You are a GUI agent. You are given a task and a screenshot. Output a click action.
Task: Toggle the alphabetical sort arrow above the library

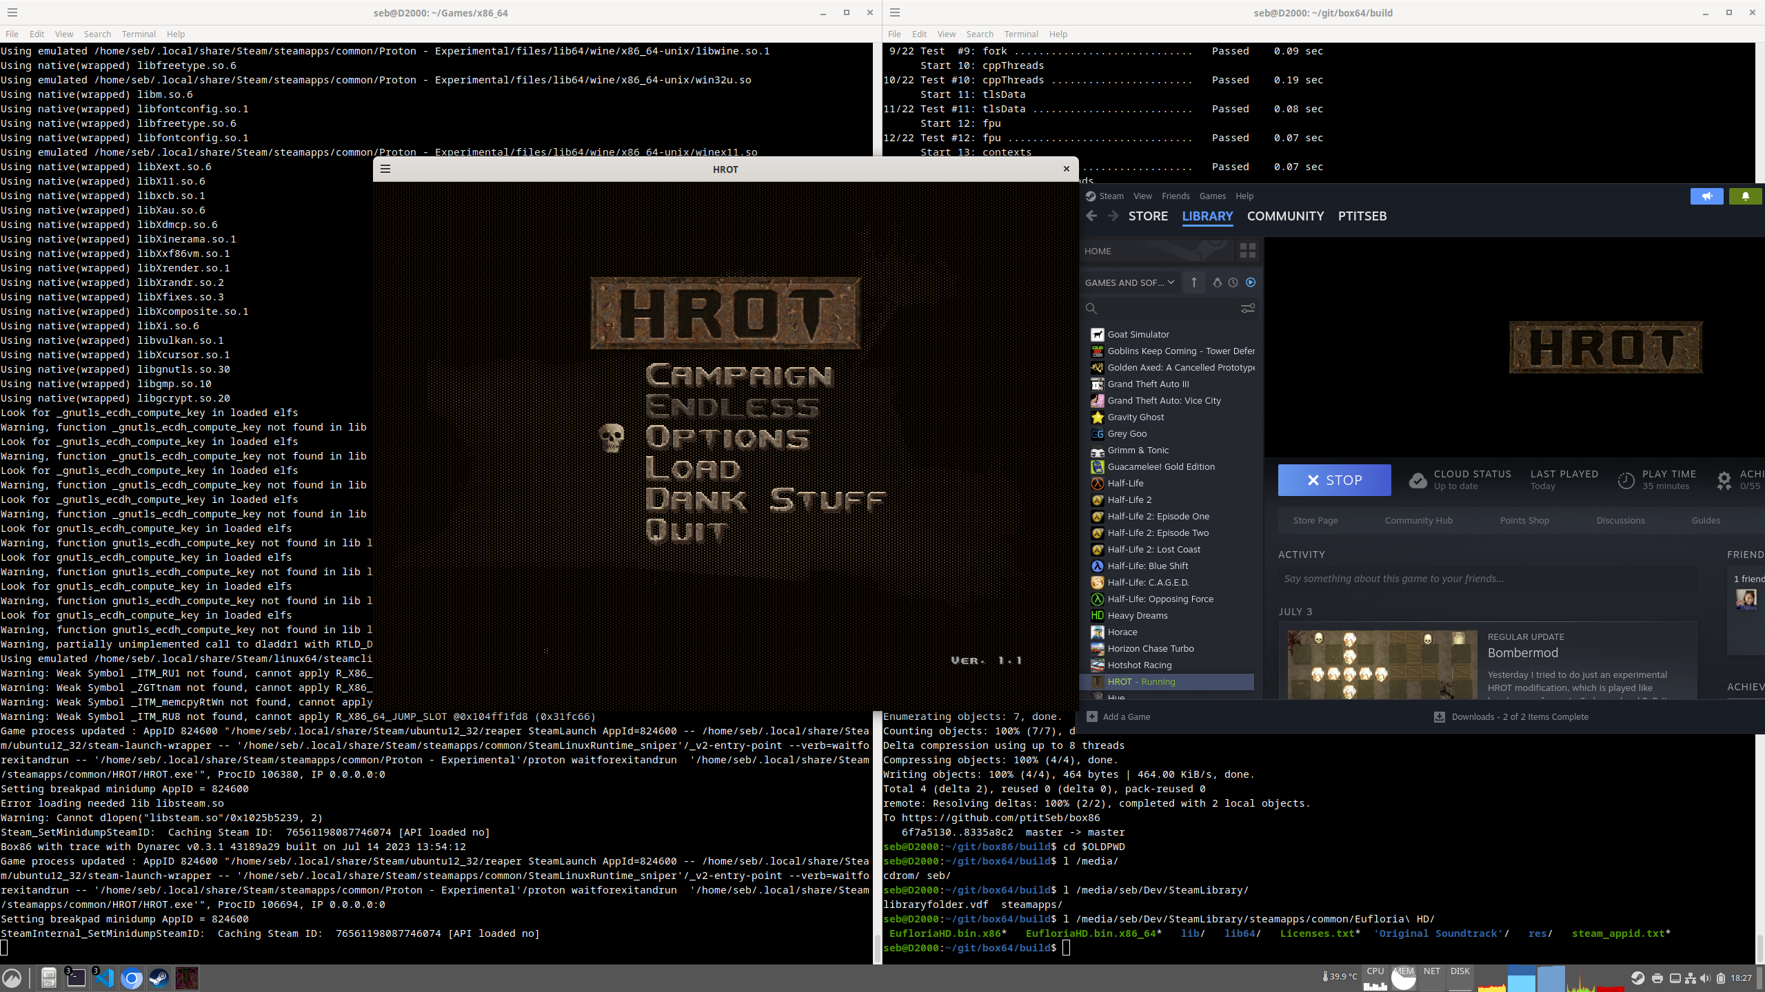point(1193,282)
